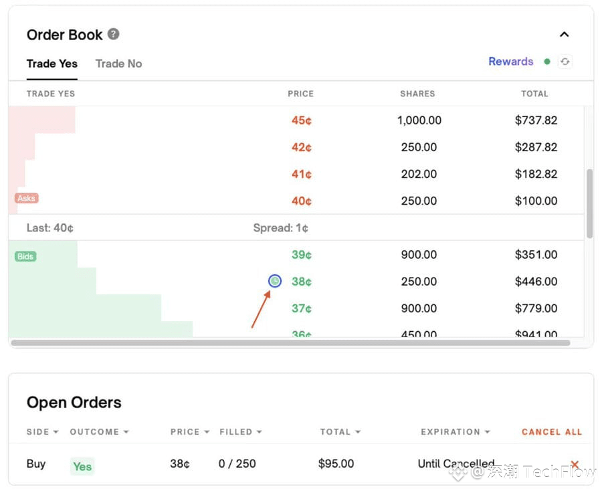
Task: Collapse the Order Book panel with the chevron
Action: (x=564, y=35)
